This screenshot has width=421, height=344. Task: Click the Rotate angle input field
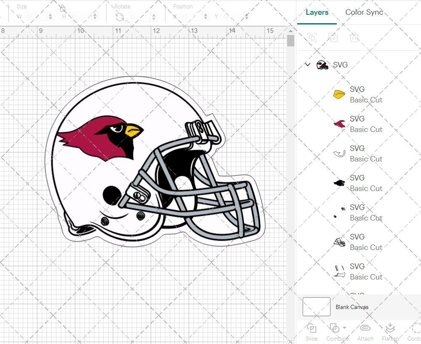[x=140, y=17]
